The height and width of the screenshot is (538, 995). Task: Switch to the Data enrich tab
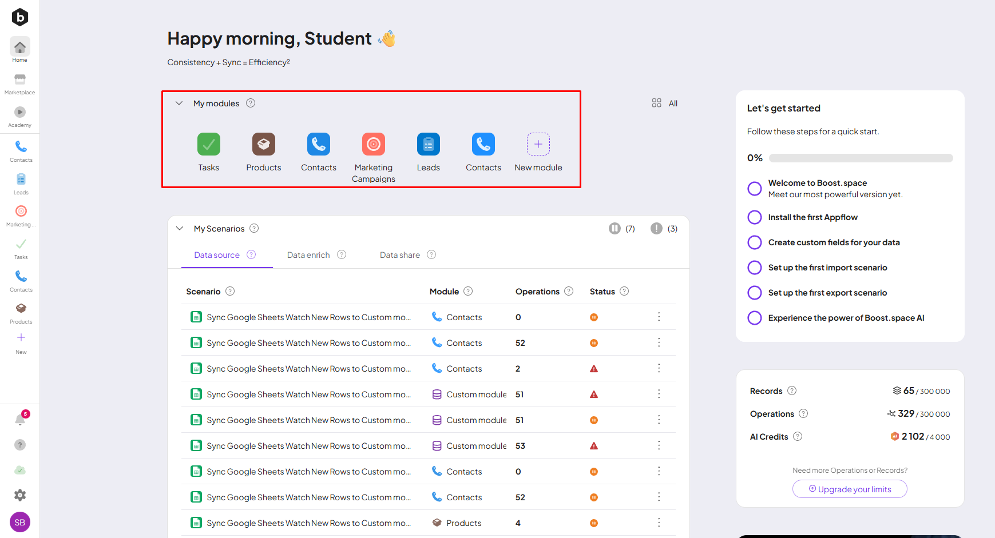point(308,255)
